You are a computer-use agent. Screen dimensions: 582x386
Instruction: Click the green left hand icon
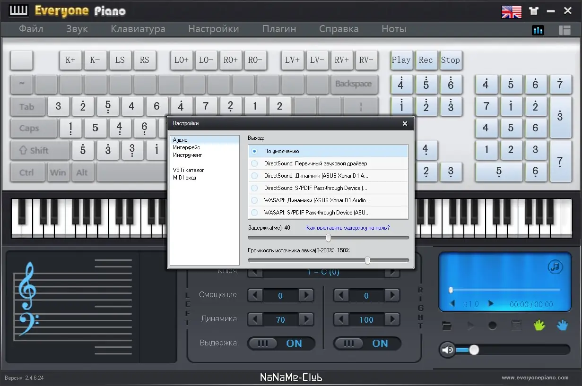[539, 325]
